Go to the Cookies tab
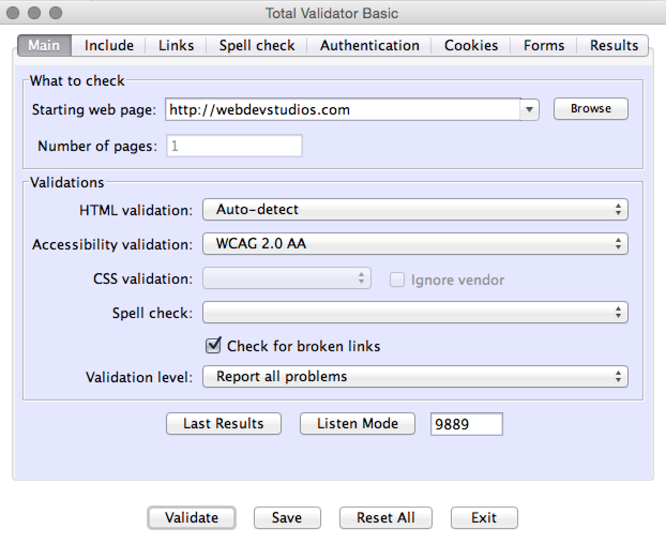 [x=471, y=46]
